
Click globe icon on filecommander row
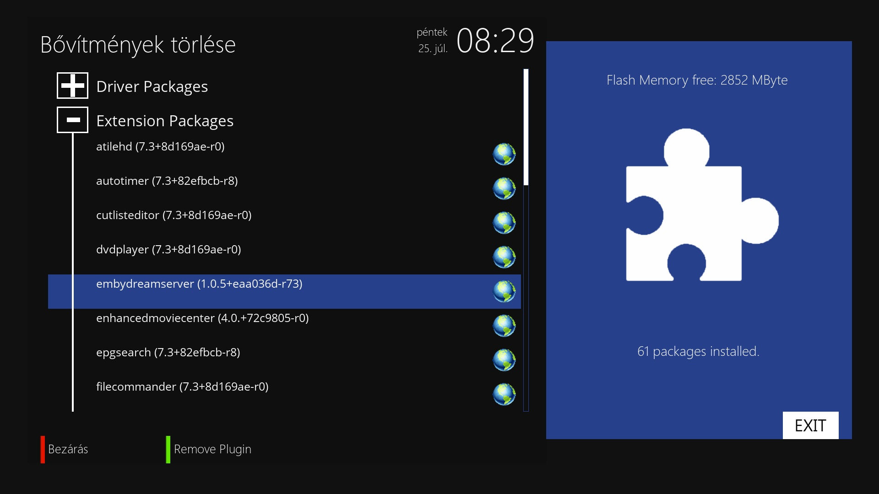point(504,394)
